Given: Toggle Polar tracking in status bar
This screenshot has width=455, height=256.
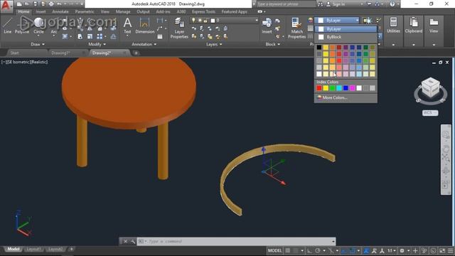Looking at the screenshot, I should tap(318, 250).
